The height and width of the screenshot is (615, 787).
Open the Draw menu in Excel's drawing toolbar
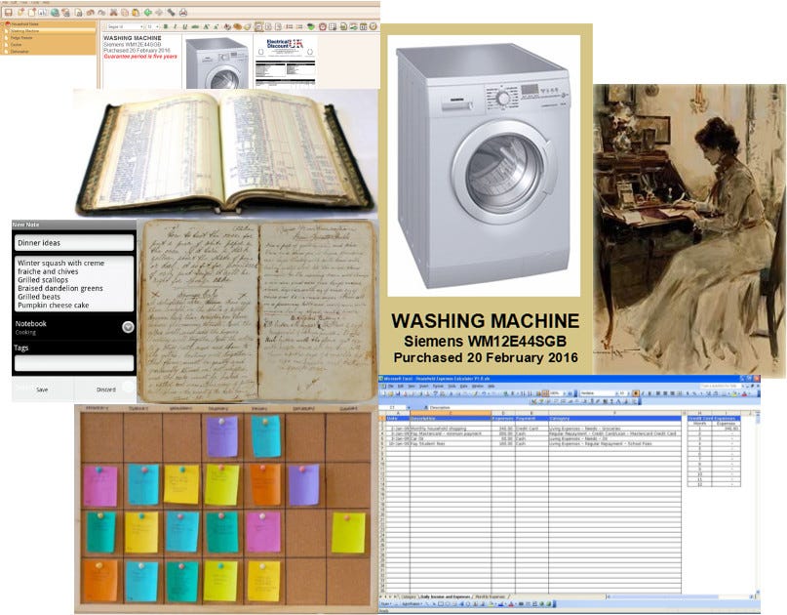coord(386,604)
